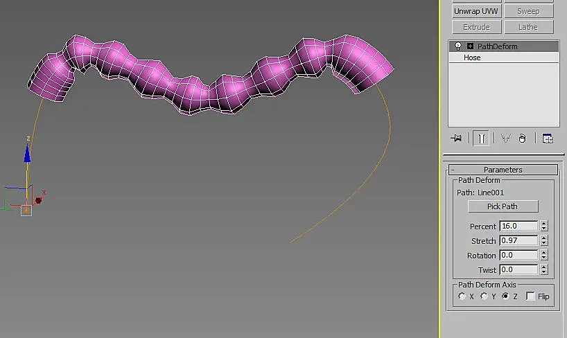The image size is (567, 338).
Task: Open Configure Modifier Sets icon
Action: pyautogui.click(x=548, y=139)
